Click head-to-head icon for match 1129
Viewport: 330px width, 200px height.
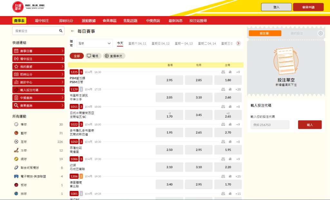pyautogui.click(x=223, y=89)
